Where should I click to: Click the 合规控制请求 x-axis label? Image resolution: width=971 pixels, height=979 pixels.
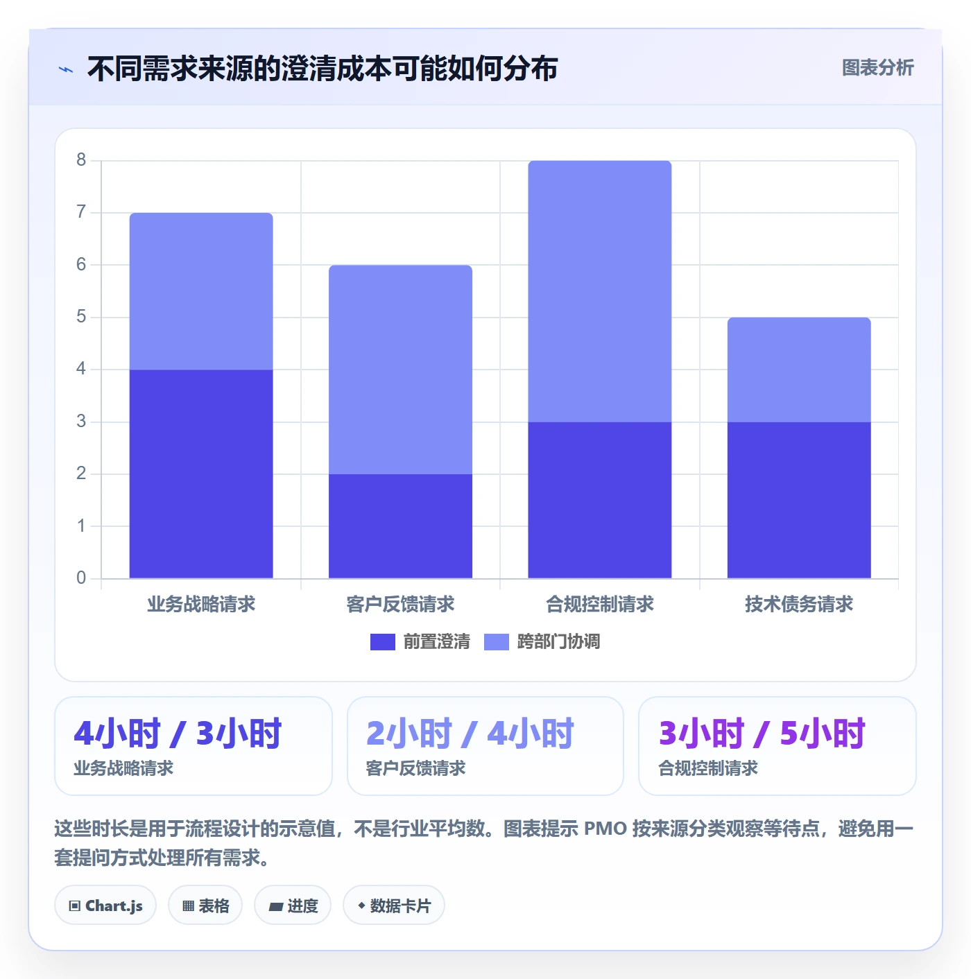click(x=600, y=605)
